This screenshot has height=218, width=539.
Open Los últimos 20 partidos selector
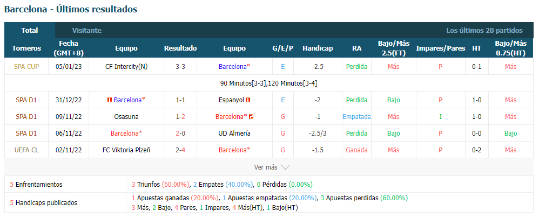coord(484,30)
